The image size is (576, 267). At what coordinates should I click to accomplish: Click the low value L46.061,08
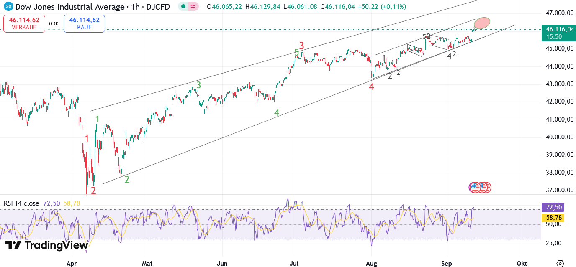(300, 7)
